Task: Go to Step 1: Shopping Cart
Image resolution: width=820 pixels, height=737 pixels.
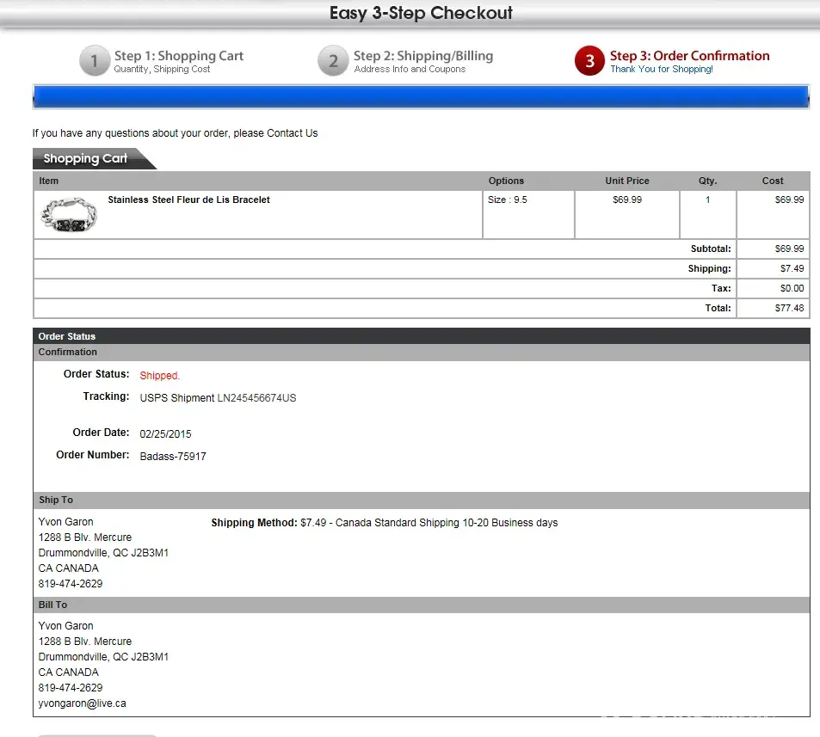Action: [x=178, y=56]
